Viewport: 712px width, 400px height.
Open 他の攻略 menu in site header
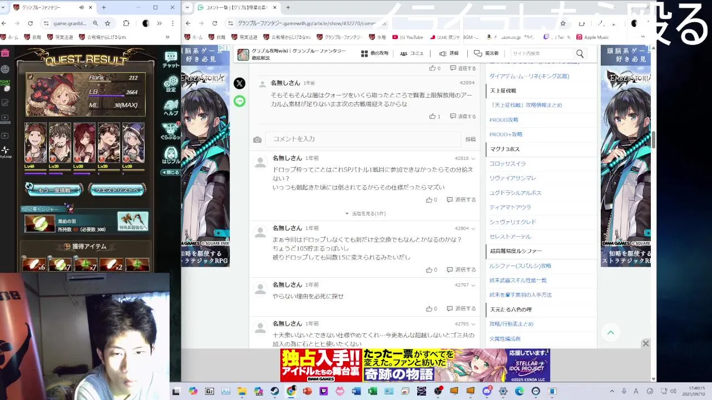(374, 53)
